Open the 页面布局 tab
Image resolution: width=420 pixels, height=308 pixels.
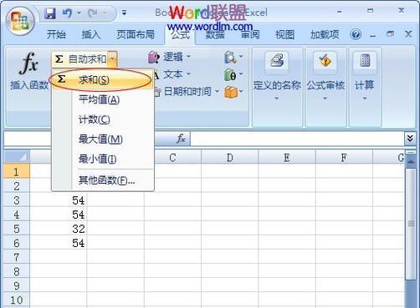tap(136, 34)
